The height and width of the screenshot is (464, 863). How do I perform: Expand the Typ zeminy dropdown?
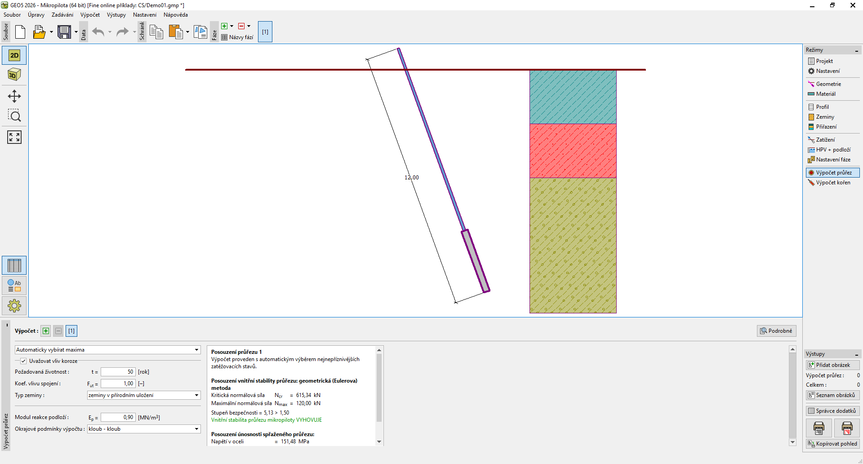point(143,395)
